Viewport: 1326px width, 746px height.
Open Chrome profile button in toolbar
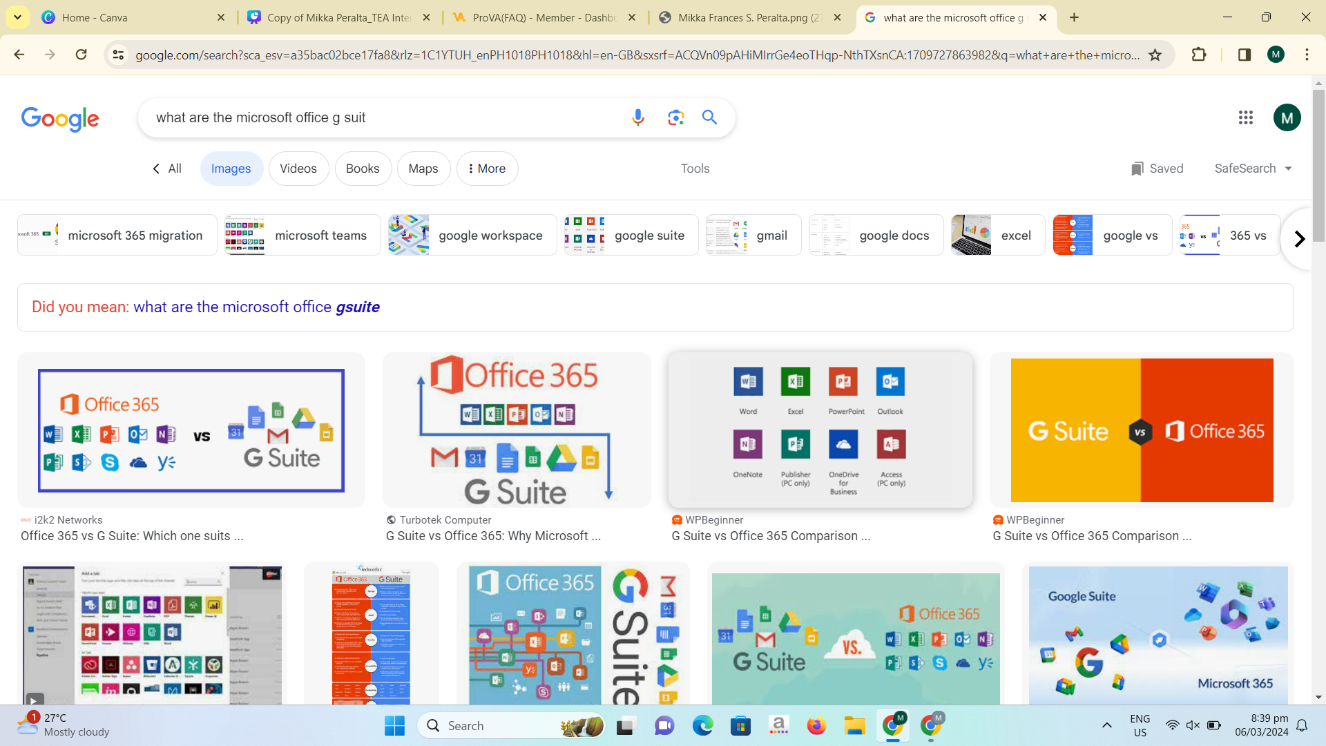(x=1276, y=55)
